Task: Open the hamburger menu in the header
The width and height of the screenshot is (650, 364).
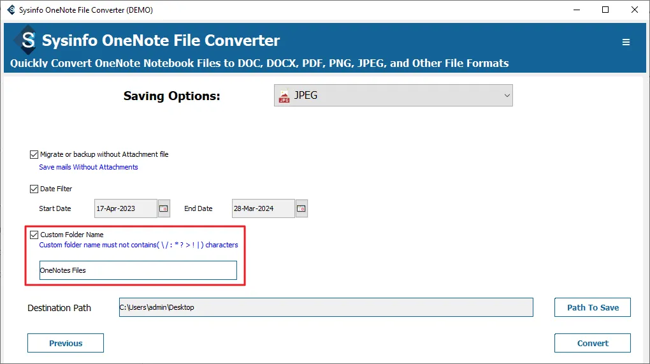Action: (626, 42)
